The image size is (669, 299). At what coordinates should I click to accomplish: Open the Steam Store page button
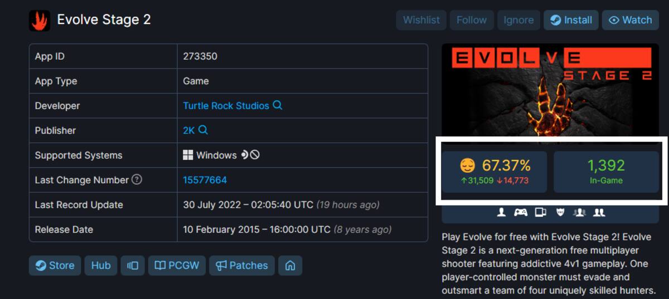[x=55, y=266]
